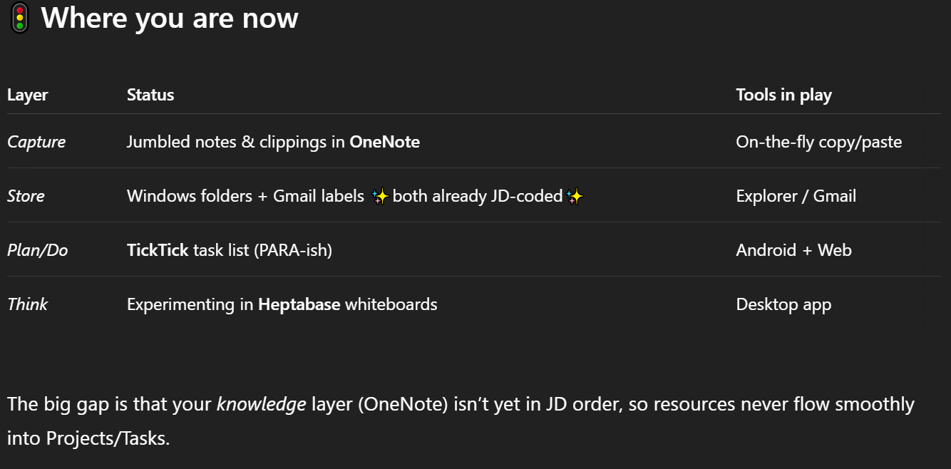Click the 'Plan/Do' row label
951x469 pixels.
point(38,250)
